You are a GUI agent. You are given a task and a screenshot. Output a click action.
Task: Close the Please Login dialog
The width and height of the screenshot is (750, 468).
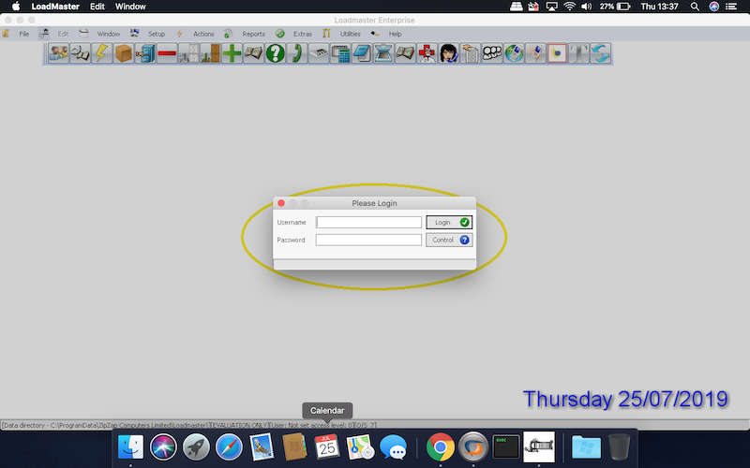(281, 203)
